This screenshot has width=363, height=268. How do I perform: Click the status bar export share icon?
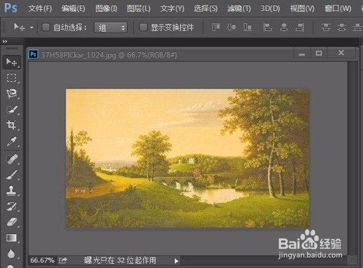(x=63, y=260)
